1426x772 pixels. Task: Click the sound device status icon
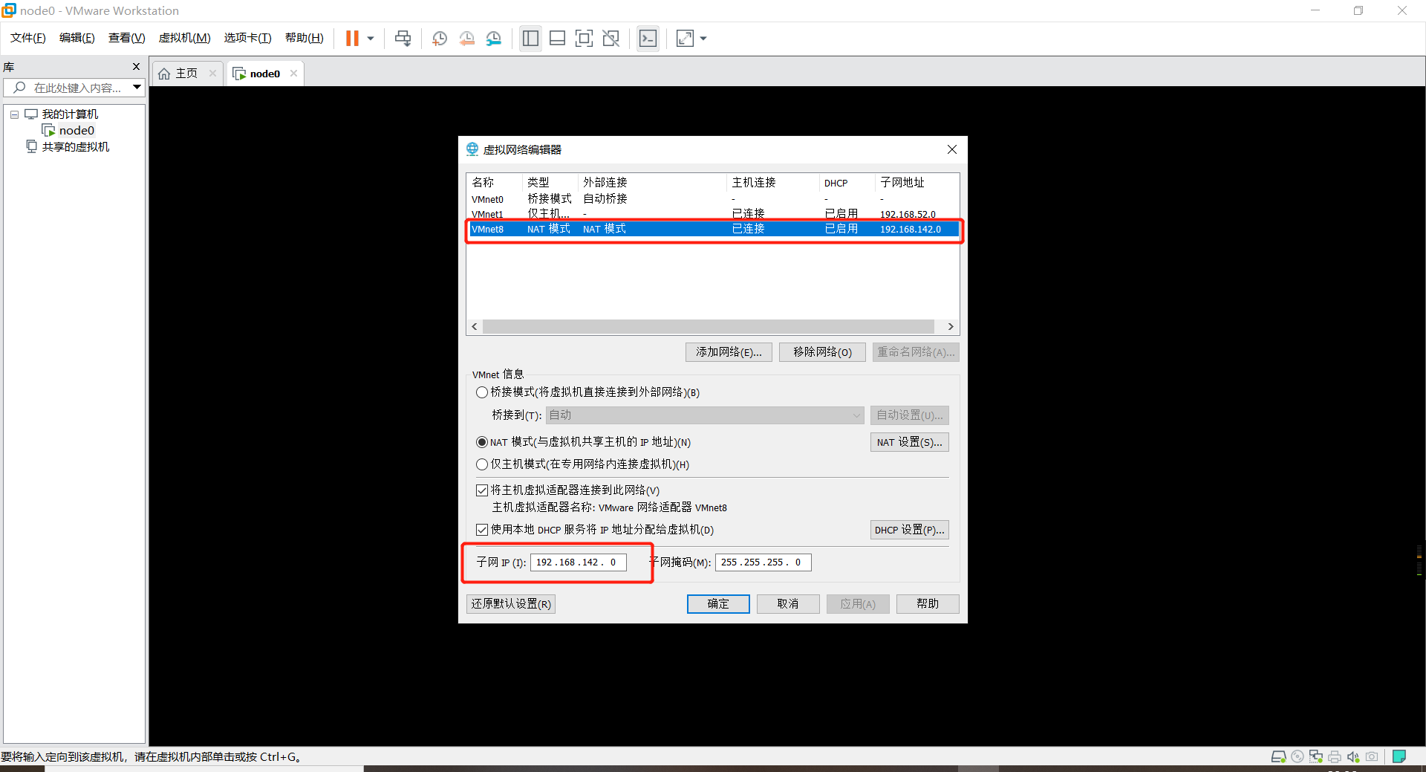1353,756
